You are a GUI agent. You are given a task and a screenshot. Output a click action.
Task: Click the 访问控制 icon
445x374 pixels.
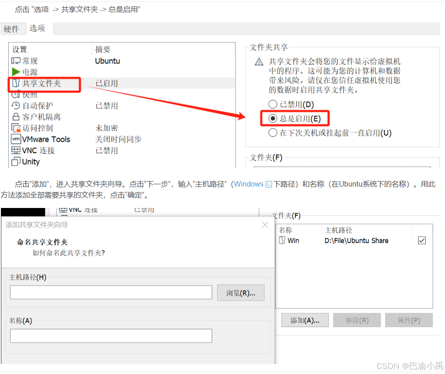pos(16,128)
